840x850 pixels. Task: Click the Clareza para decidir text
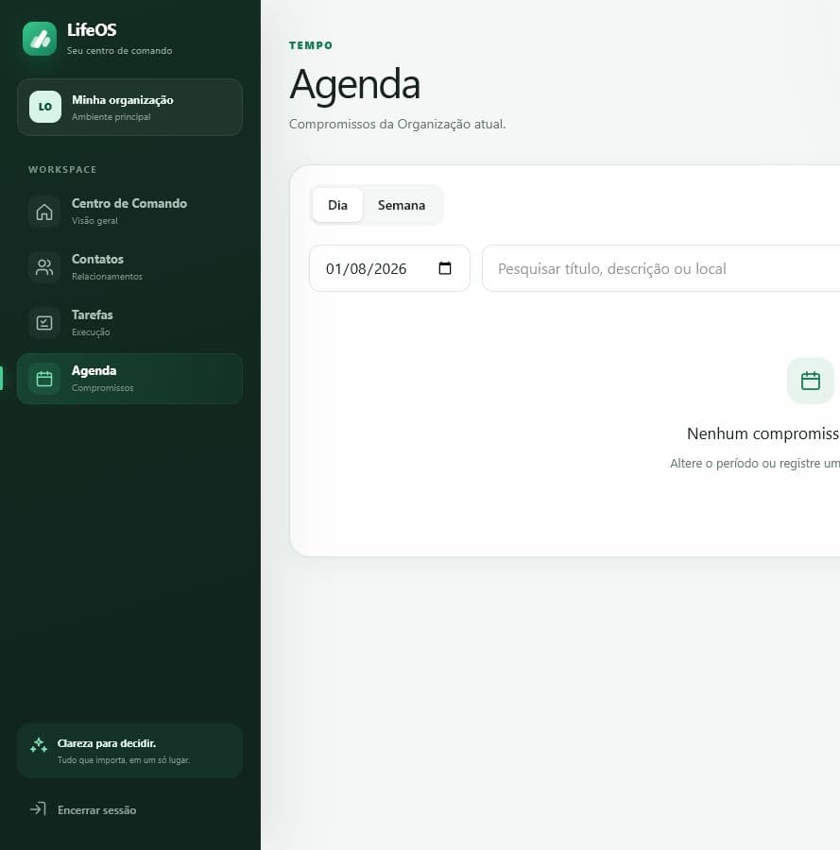pos(107,743)
